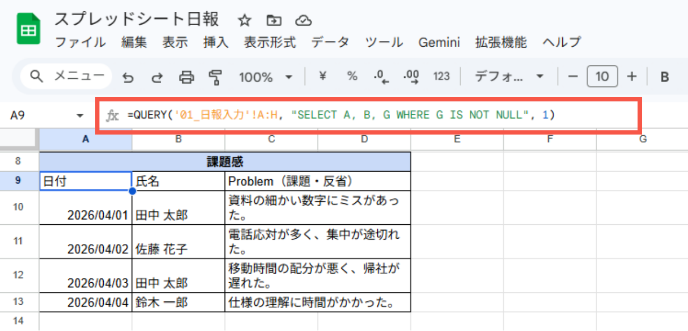
Task: Star the スプレッドシート日報 spreadsheet
Action: point(244,20)
